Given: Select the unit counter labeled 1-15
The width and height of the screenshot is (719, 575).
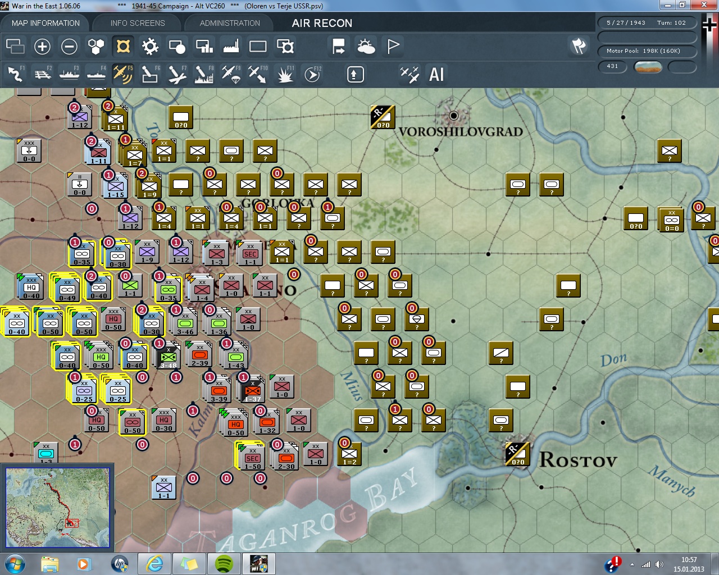Looking at the screenshot, I should point(116,186).
